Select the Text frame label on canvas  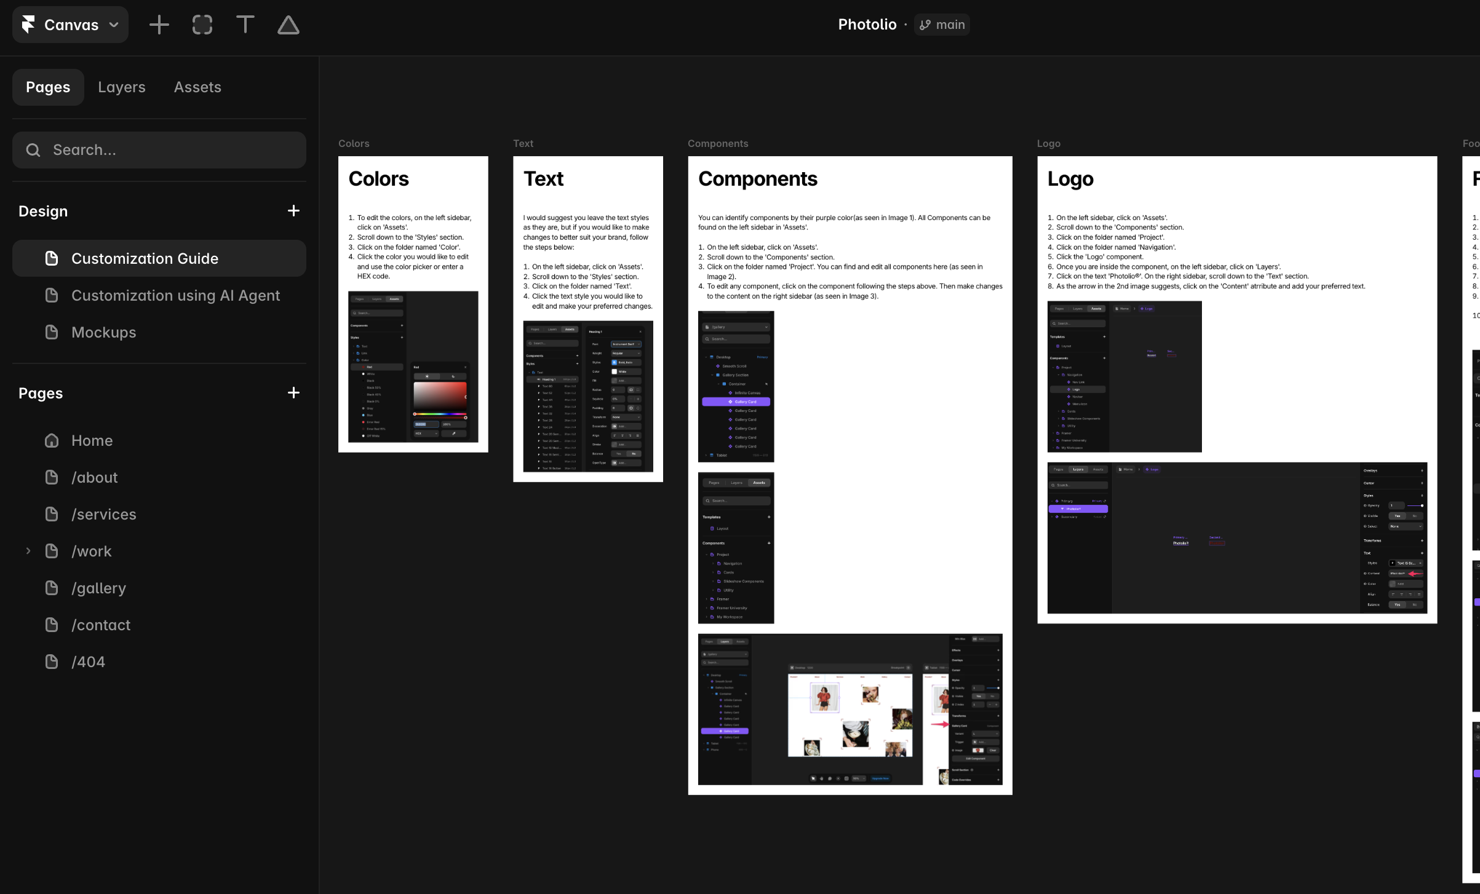tap(523, 143)
